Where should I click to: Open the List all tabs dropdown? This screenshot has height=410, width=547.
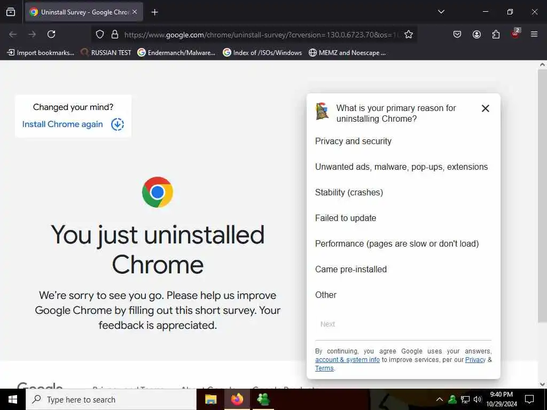pos(441,12)
